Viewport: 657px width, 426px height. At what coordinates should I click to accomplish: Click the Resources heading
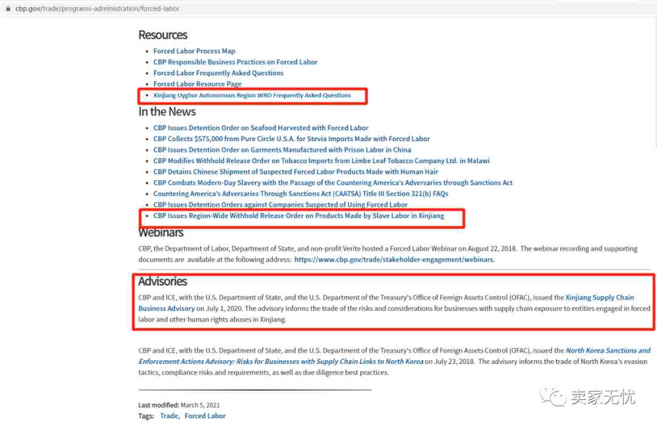(x=162, y=35)
